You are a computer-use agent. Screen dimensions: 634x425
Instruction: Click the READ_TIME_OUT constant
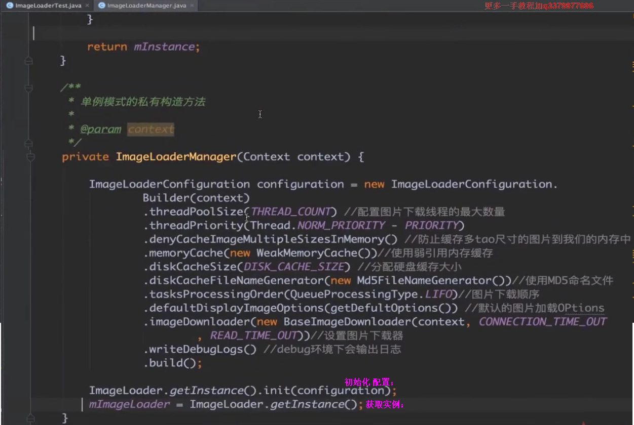point(253,335)
